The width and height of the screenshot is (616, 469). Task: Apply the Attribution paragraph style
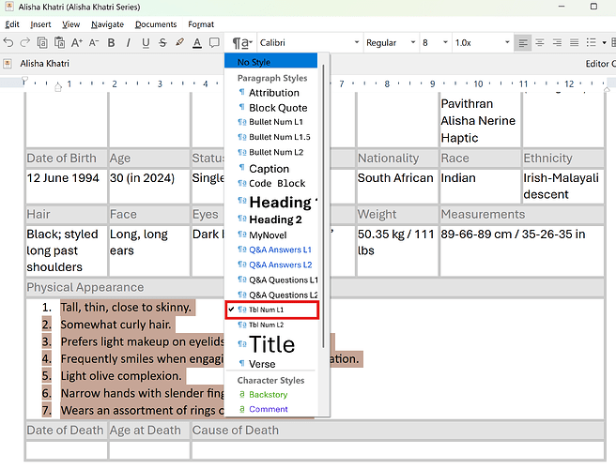[x=271, y=93]
